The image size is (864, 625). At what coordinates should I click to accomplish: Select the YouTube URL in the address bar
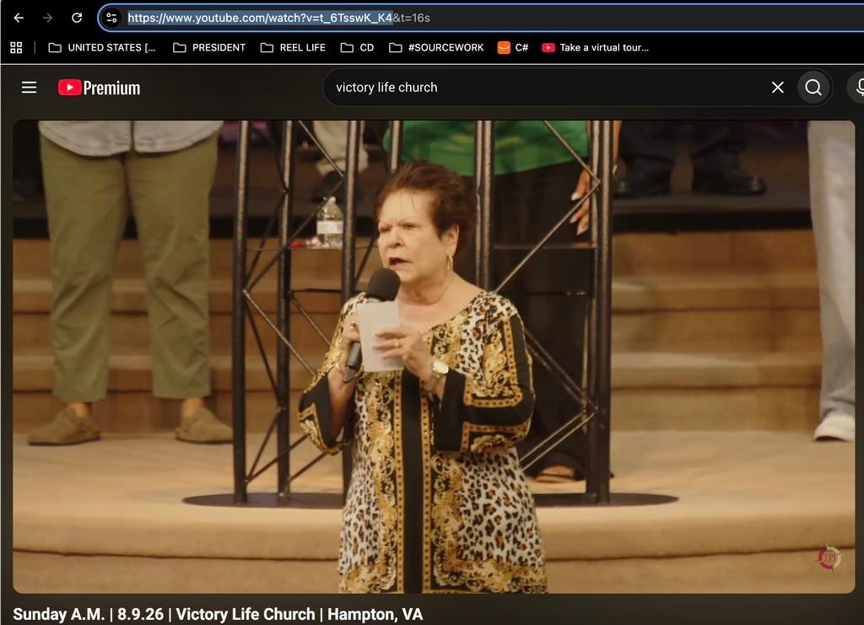point(278,18)
